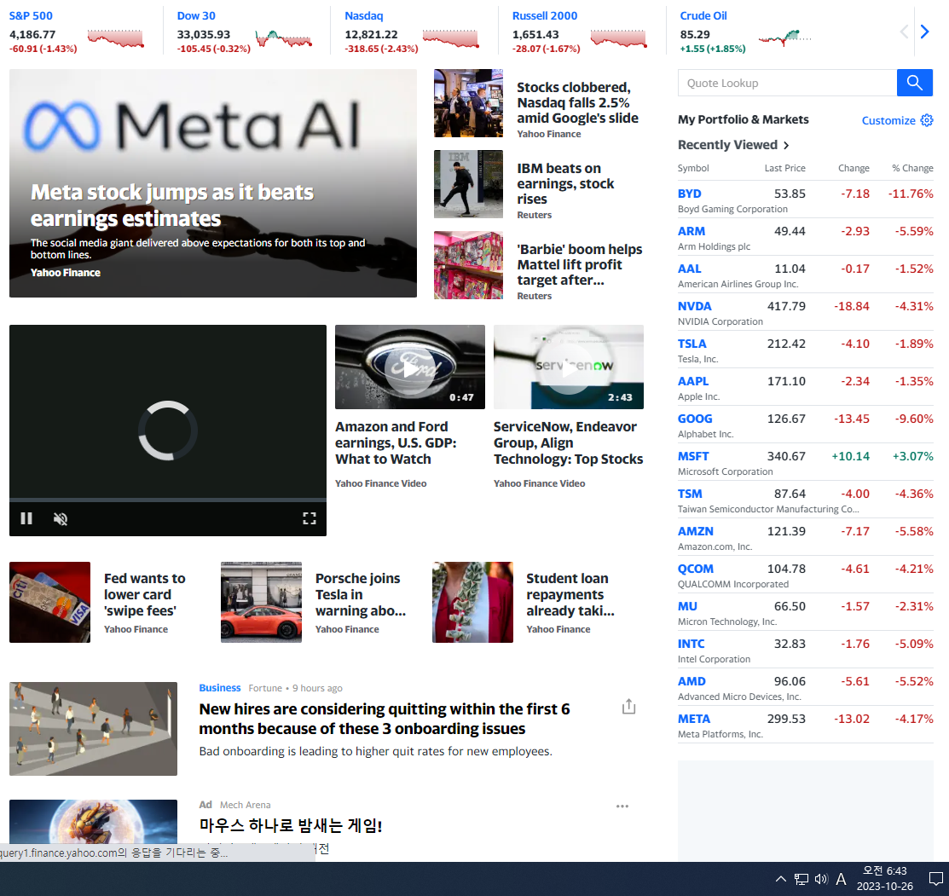Click the red Porsche thumbnail

[261, 602]
